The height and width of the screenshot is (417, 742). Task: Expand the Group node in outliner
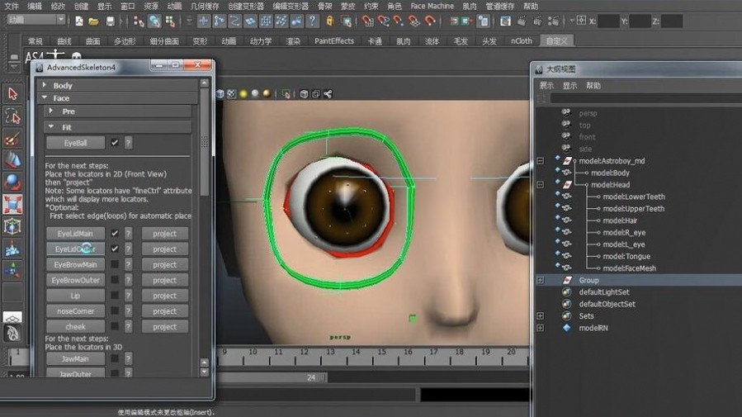(x=540, y=280)
